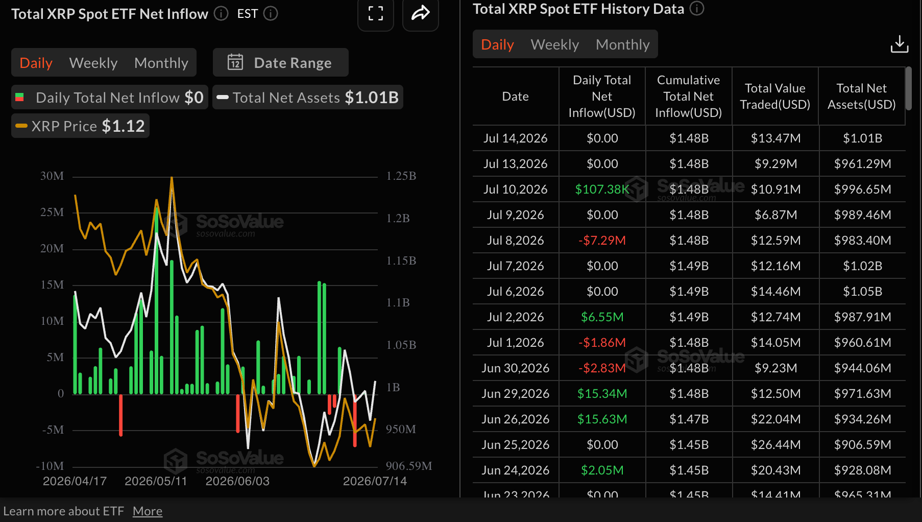This screenshot has height=522, width=922.
Task: Click 906.59M label on right axis
Action: [x=409, y=466]
